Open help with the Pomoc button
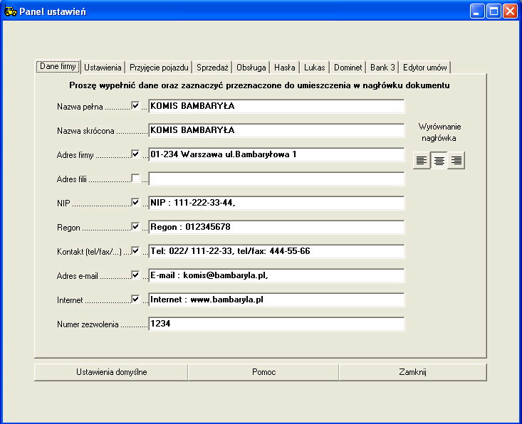Image resolution: width=522 pixels, height=424 pixels. click(263, 372)
